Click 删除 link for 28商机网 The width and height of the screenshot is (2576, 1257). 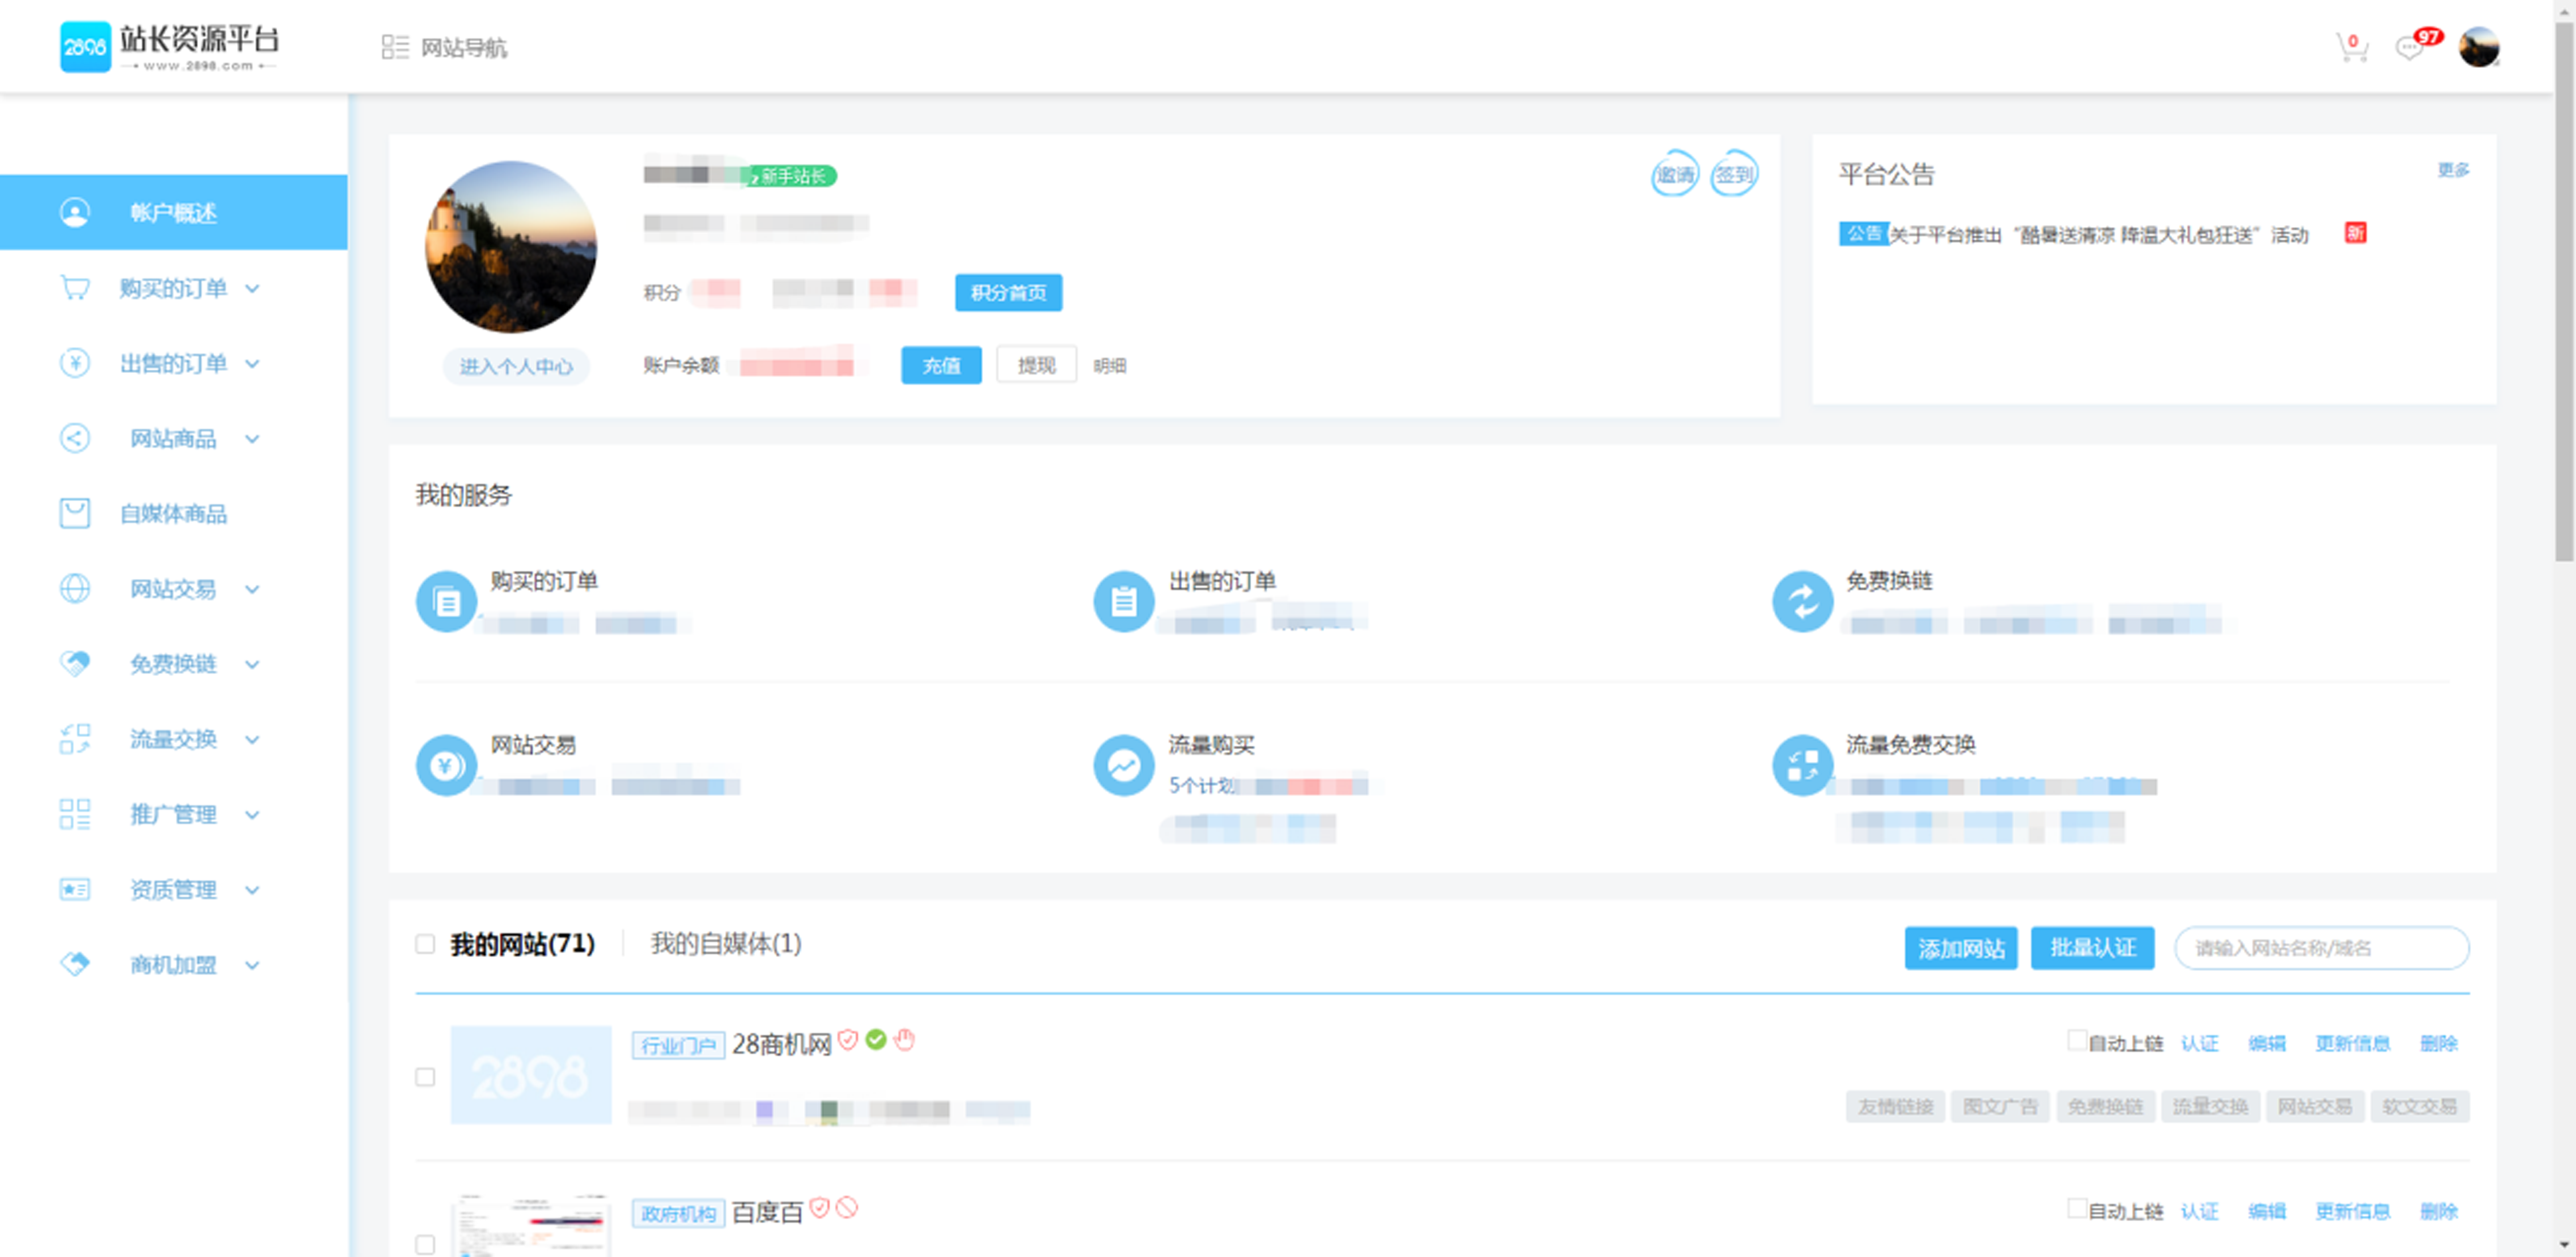pyautogui.click(x=2439, y=1043)
